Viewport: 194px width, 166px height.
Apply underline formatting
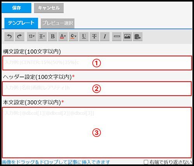click(84, 37)
